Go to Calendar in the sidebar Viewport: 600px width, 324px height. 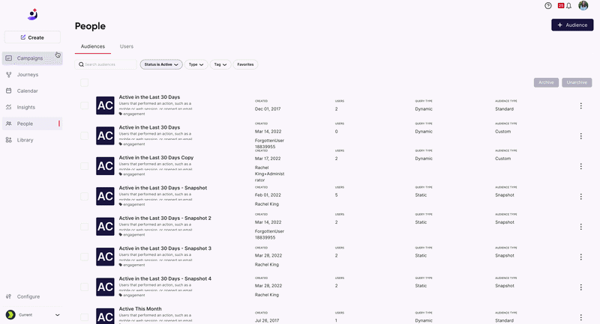click(x=32, y=91)
